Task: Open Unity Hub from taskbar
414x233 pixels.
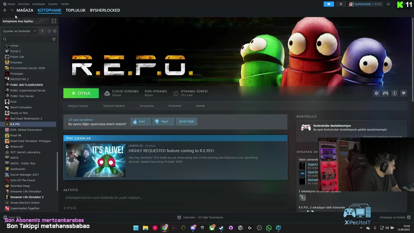Action: (240, 228)
